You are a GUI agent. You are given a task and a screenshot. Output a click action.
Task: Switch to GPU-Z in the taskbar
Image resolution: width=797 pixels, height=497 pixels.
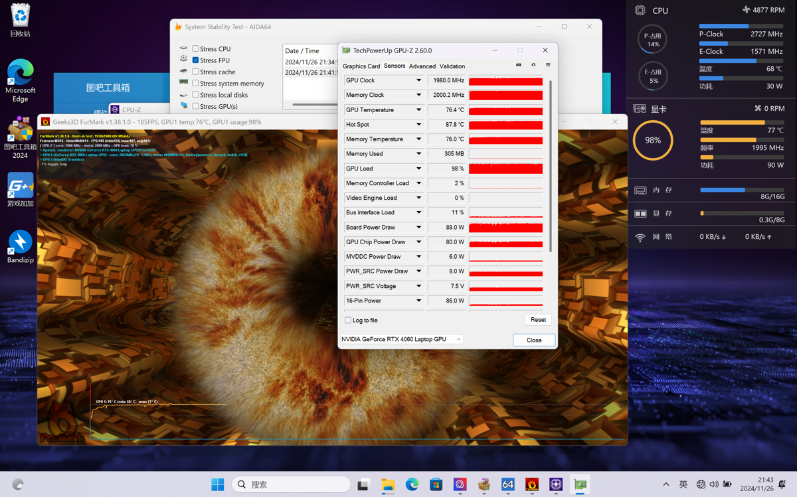click(580, 484)
